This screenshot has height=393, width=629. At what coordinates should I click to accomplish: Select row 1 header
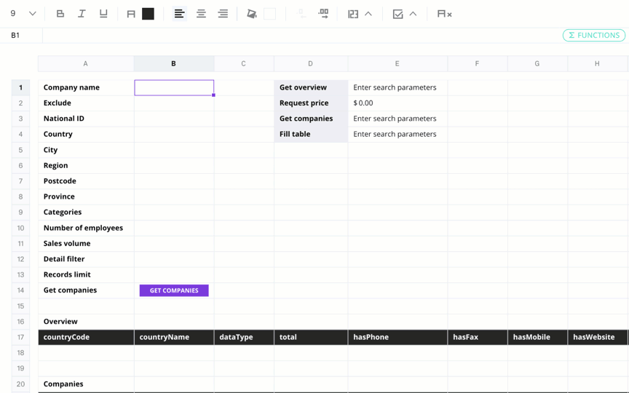coord(20,87)
